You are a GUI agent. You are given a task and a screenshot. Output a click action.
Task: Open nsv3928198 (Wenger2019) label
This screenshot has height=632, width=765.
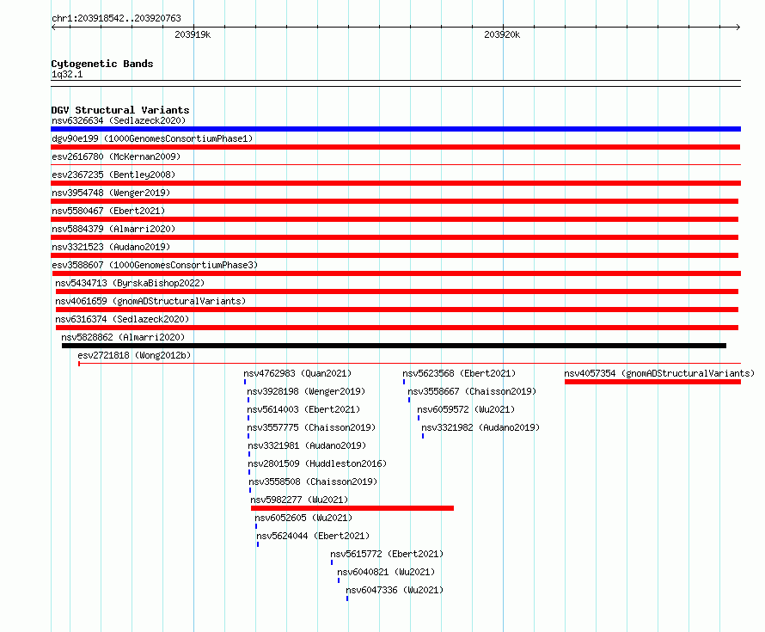click(306, 391)
